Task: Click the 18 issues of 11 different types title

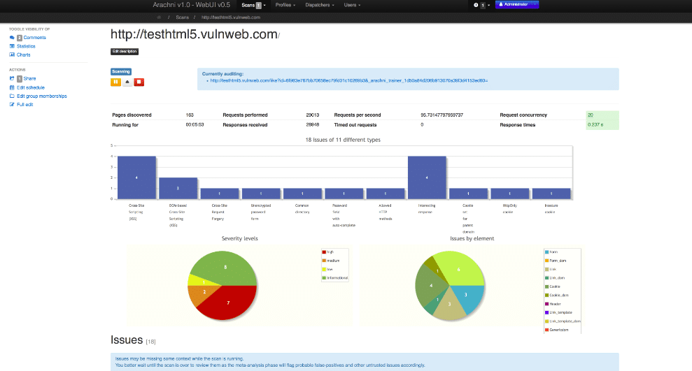Action: click(x=343, y=140)
